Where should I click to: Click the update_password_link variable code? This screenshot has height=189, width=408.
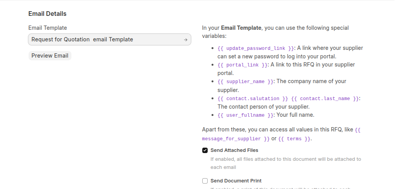pos(256,48)
